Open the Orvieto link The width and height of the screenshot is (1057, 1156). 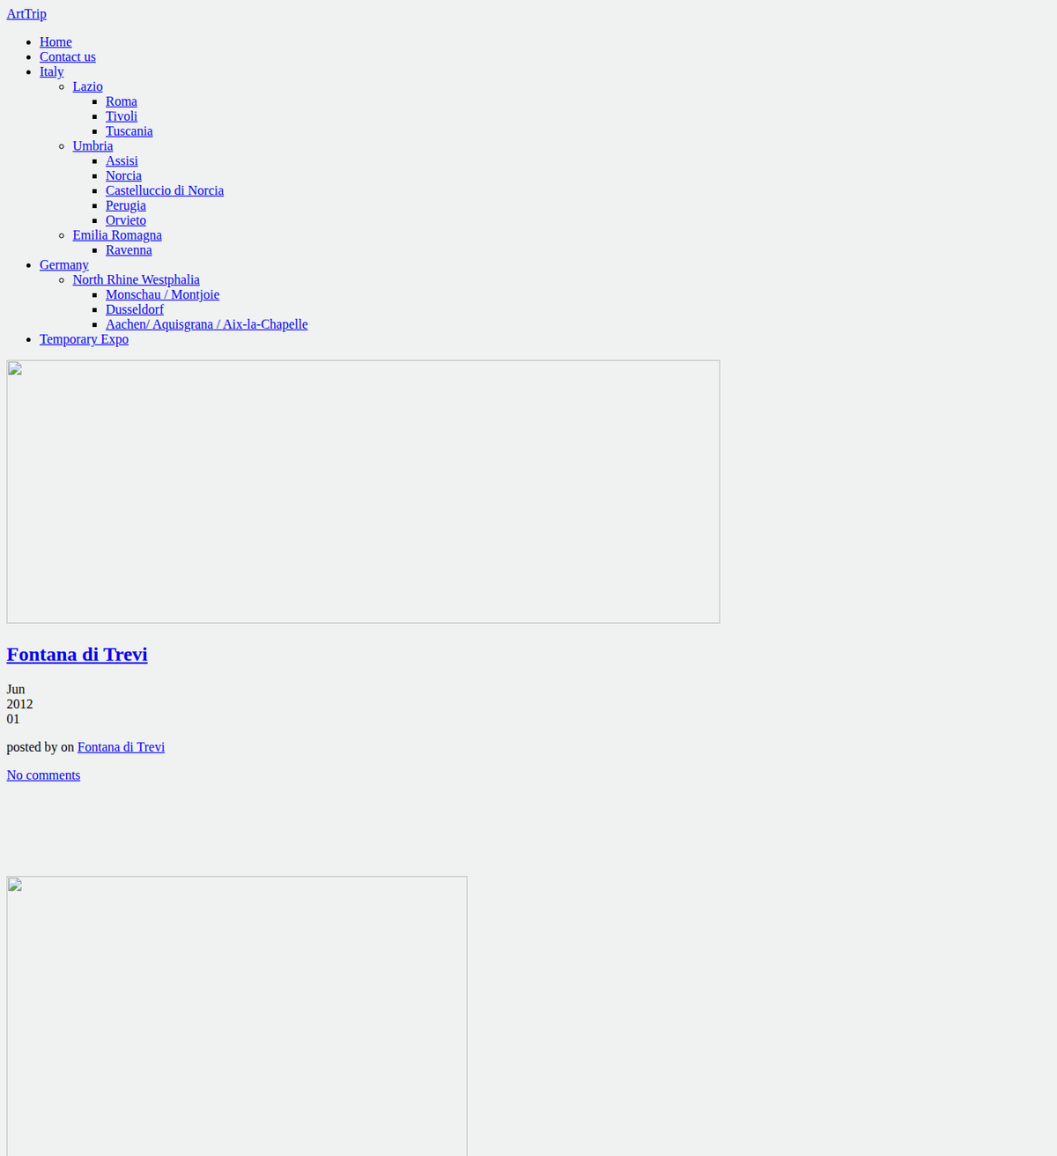pos(126,221)
